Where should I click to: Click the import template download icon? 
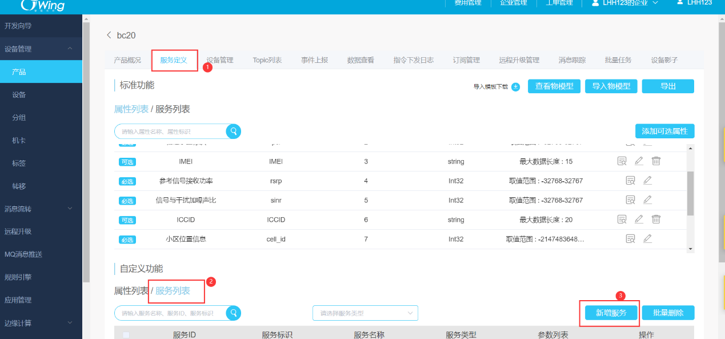point(515,87)
